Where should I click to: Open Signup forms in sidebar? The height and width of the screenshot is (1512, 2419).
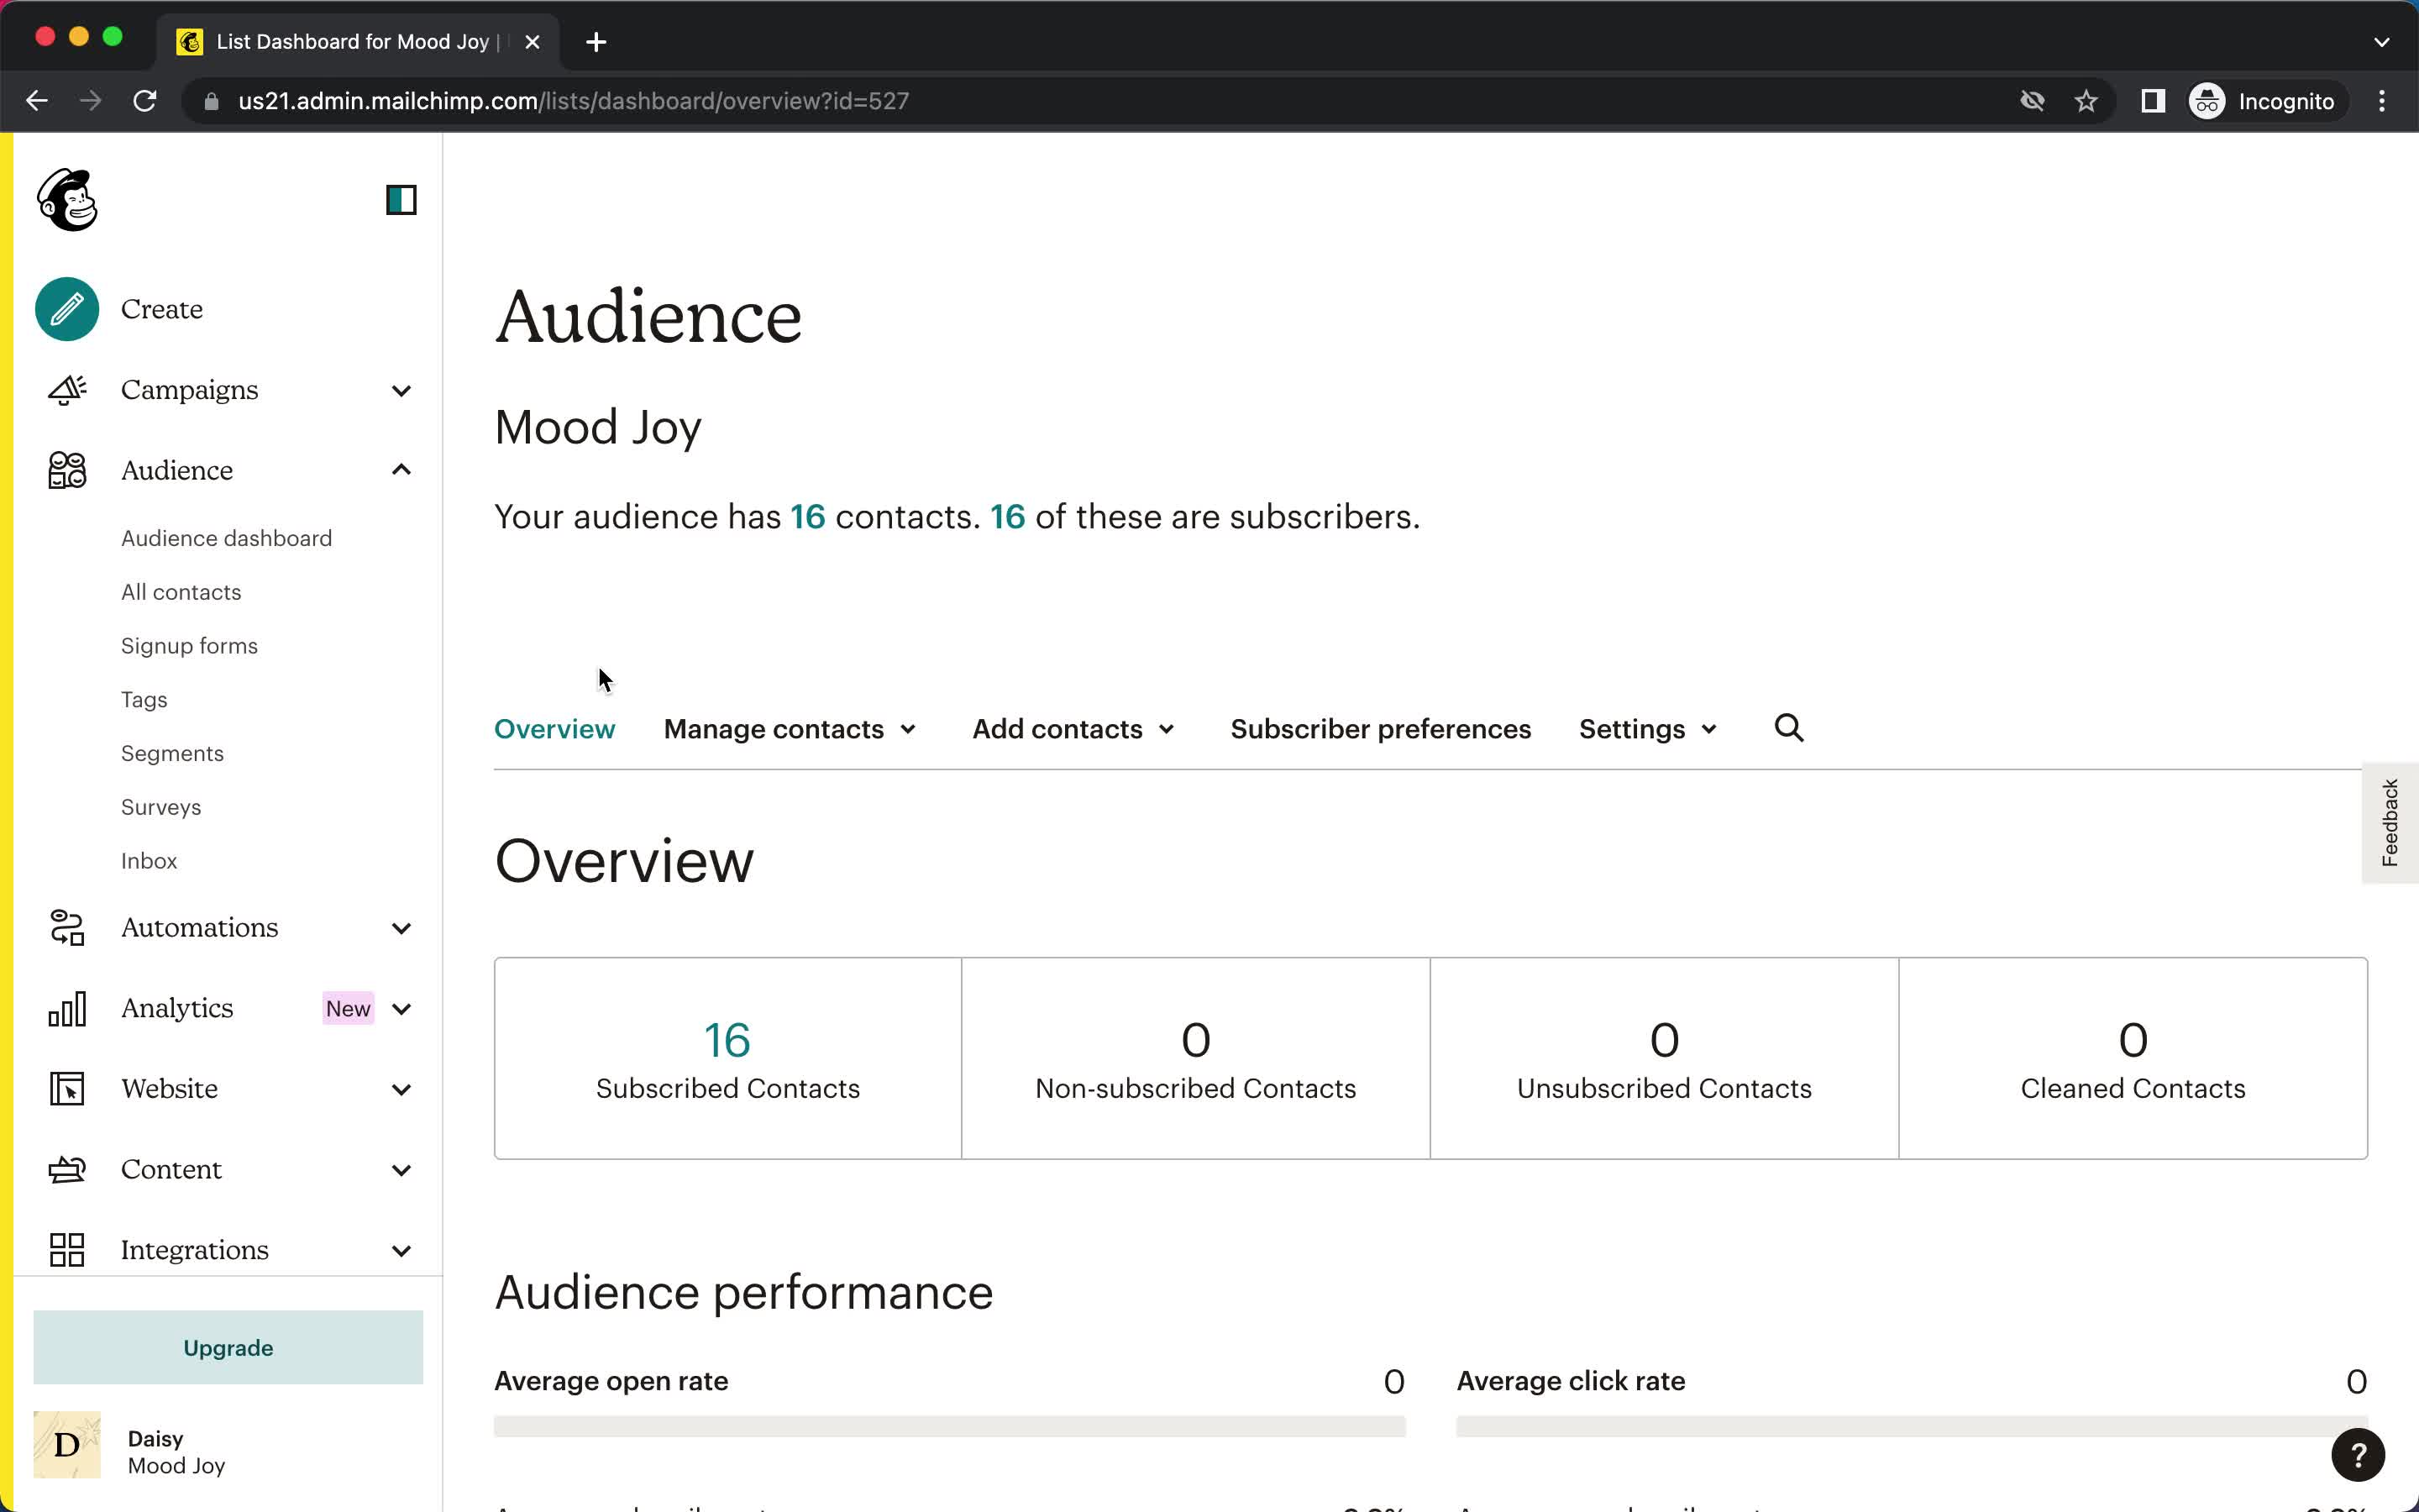click(189, 646)
